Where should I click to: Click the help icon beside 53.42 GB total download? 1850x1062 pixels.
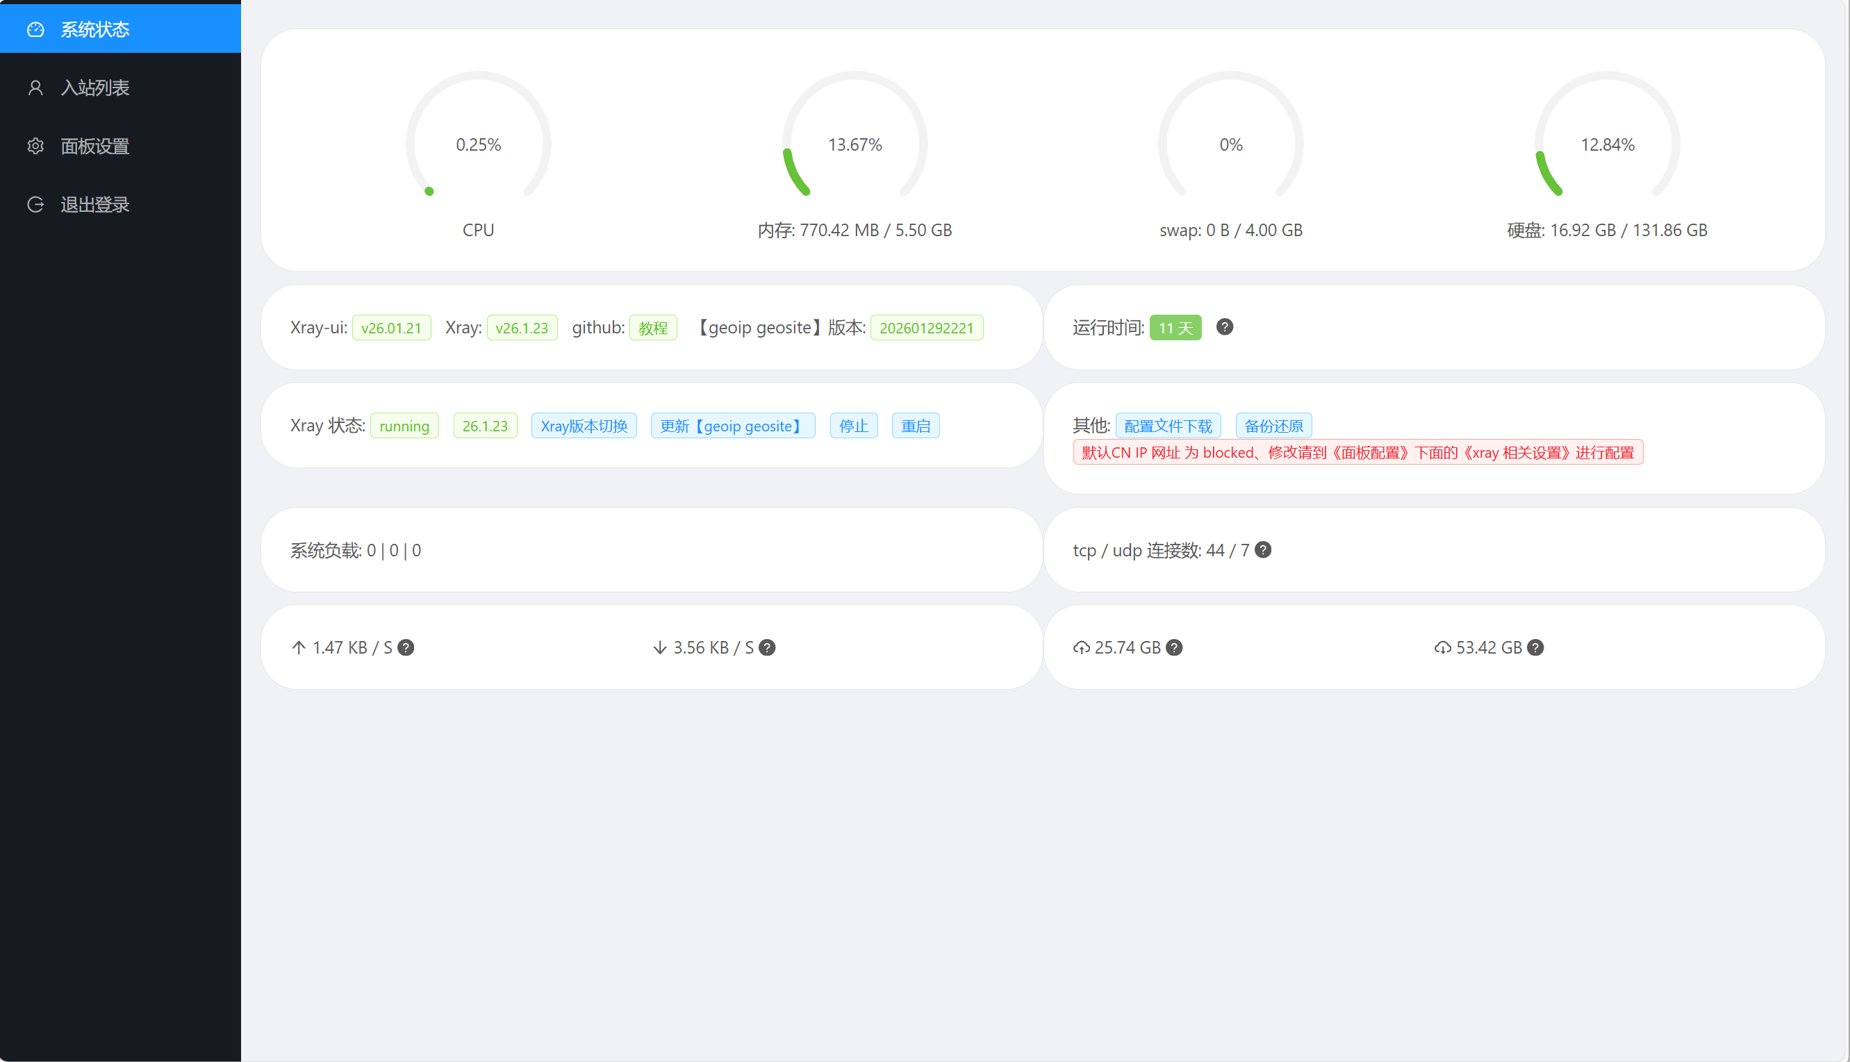click(1535, 648)
